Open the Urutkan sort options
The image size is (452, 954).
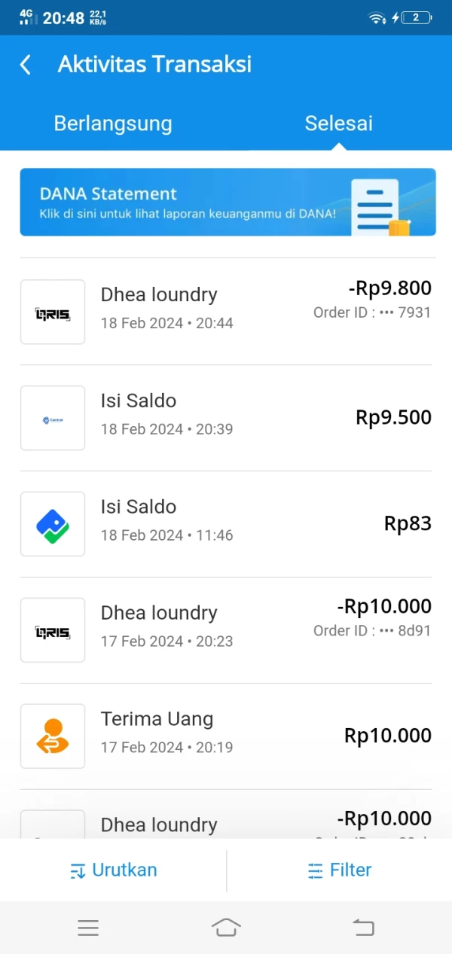coord(114,870)
